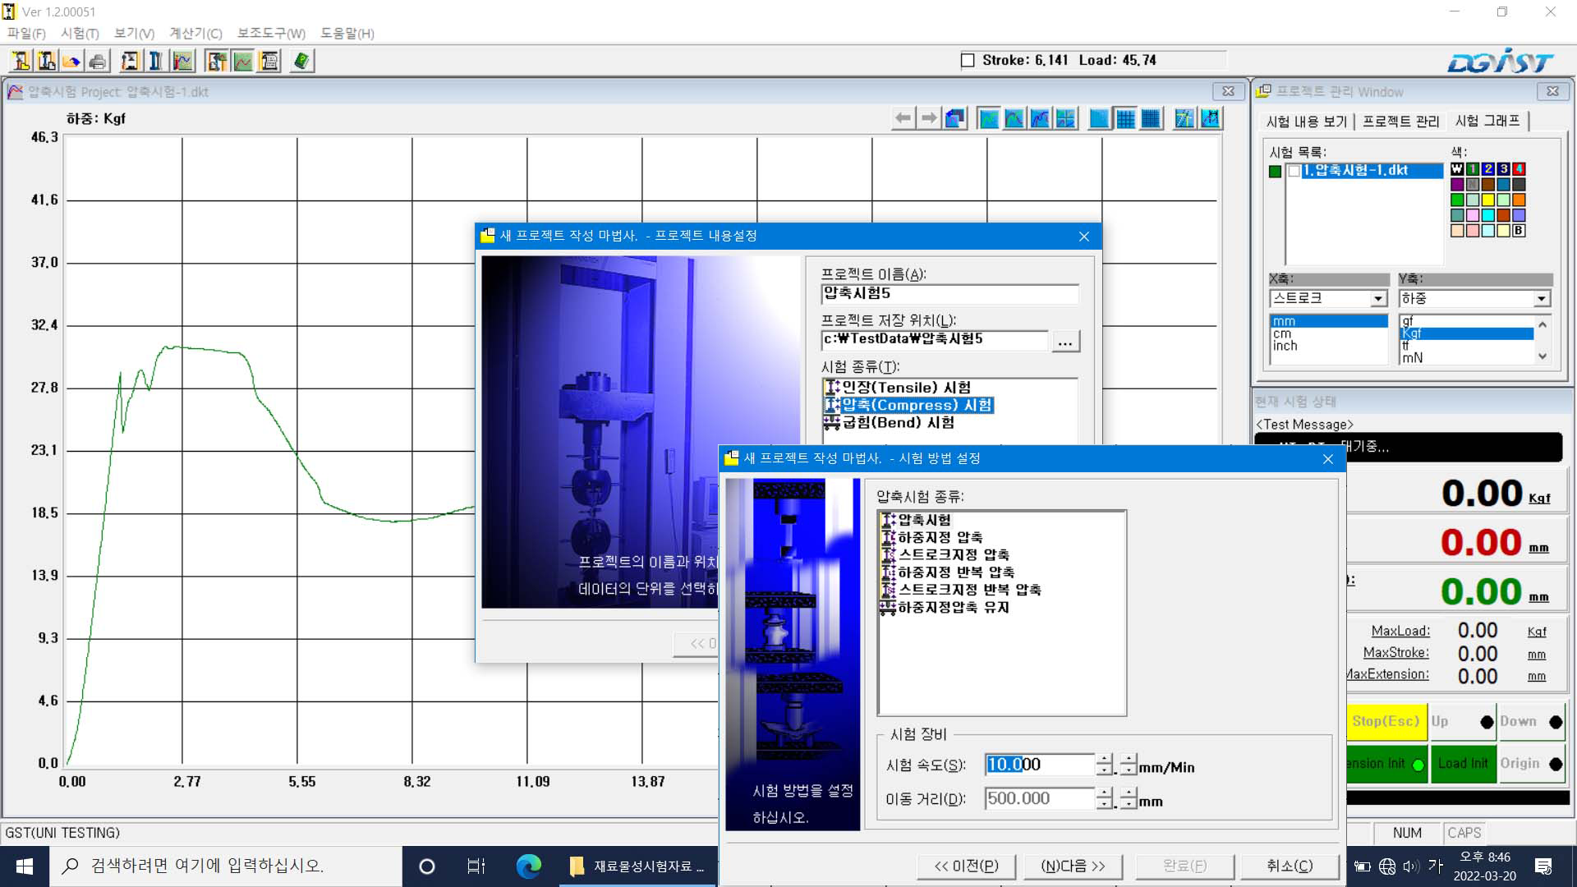Click the << 이전(P) button
Image resolution: width=1577 pixels, height=887 pixels.
coord(967,866)
